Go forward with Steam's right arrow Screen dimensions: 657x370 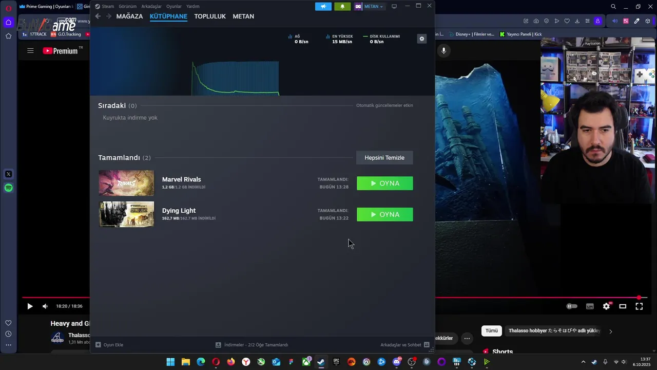tap(108, 16)
